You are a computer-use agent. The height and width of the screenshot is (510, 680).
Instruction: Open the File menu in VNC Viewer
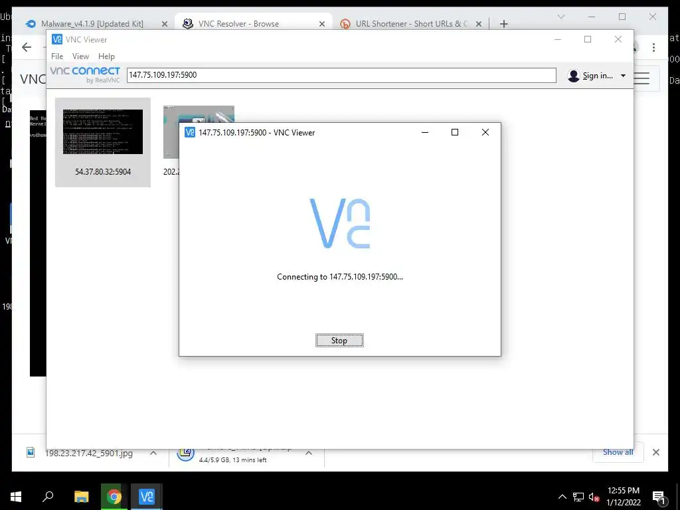point(57,56)
